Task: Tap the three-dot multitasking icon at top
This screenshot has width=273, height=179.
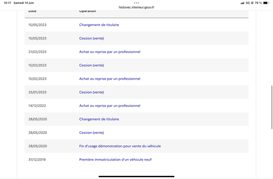Action: [136, 3]
